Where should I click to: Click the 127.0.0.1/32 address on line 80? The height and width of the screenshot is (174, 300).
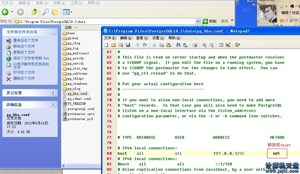click(229, 154)
